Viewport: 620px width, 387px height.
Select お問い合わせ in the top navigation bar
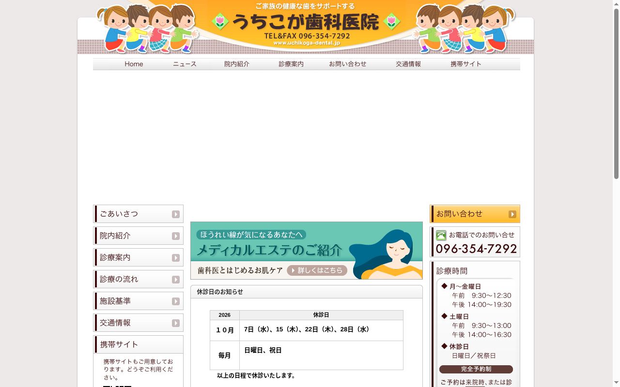coord(348,64)
